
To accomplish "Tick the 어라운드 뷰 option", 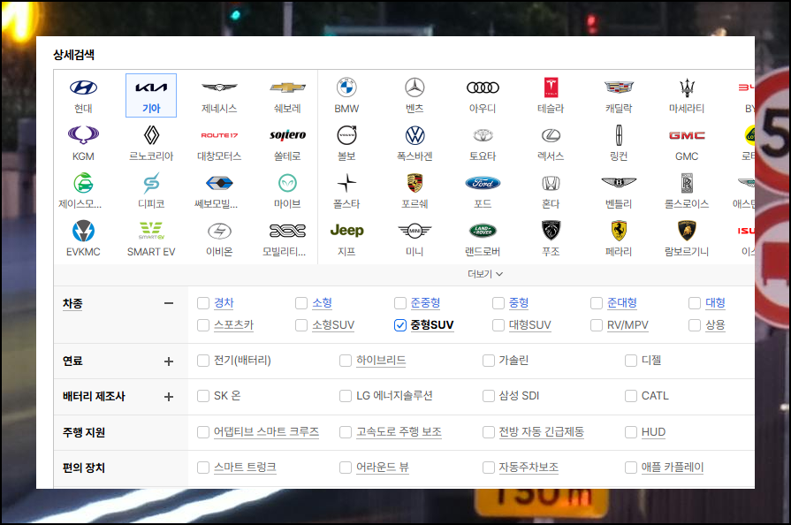I will pyautogui.click(x=346, y=468).
